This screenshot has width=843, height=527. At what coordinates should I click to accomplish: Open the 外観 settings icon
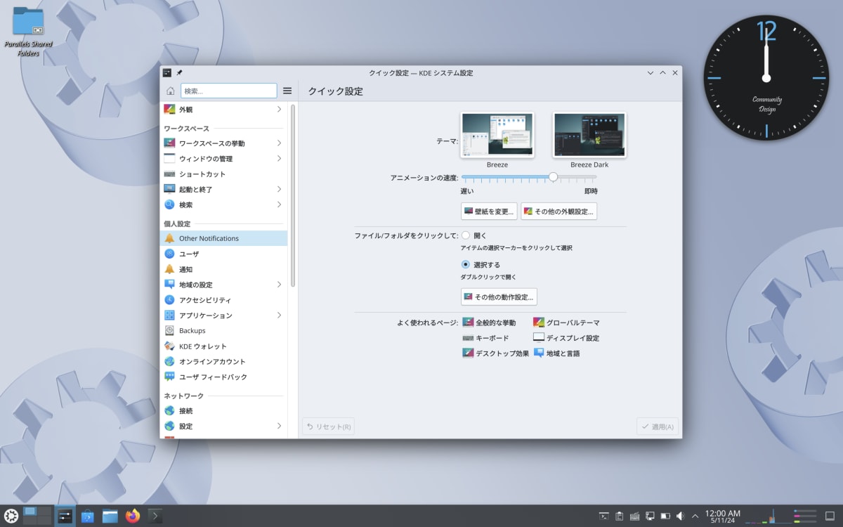(x=169, y=110)
